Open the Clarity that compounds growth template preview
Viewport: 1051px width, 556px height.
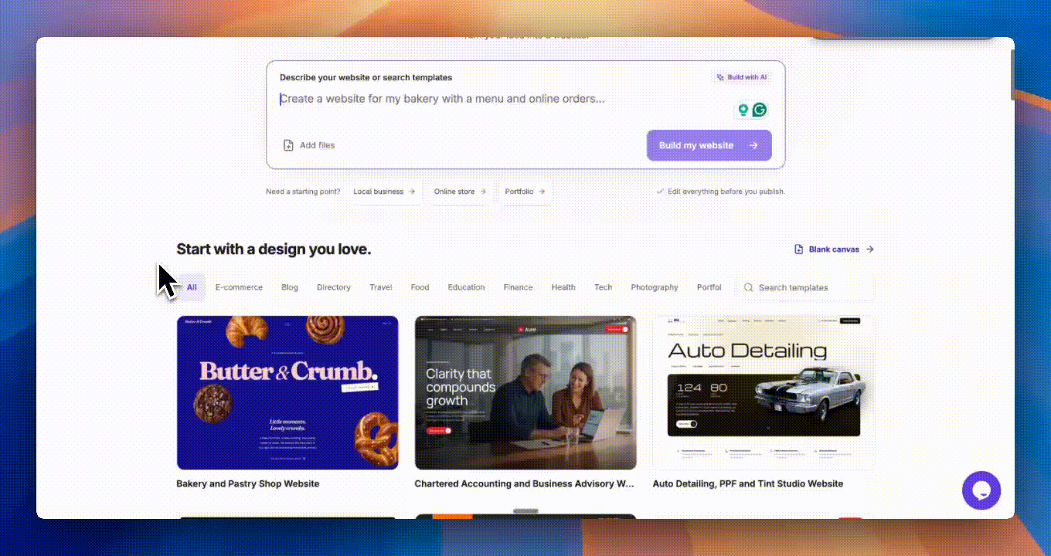pyautogui.click(x=525, y=392)
